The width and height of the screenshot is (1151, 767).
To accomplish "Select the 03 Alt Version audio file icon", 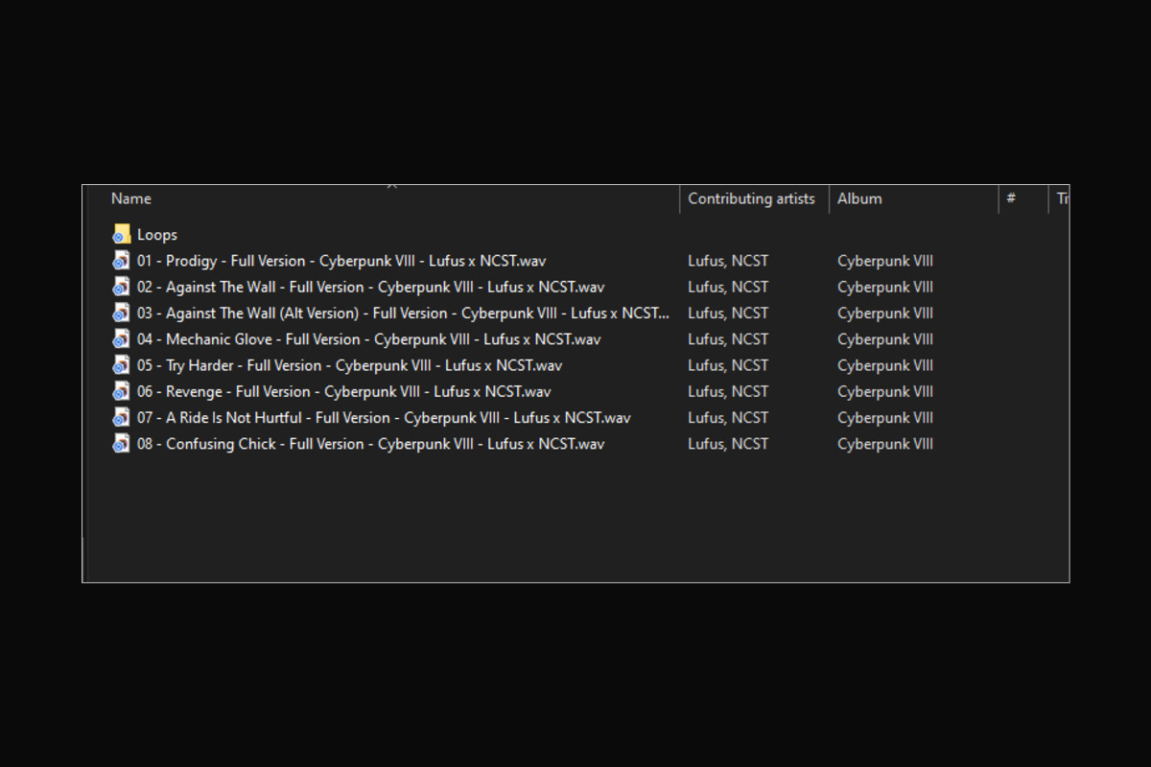I will click(121, 313).
